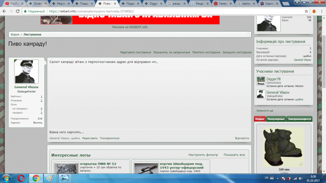Click Show desktop button at taskbar end

[324, 178]
